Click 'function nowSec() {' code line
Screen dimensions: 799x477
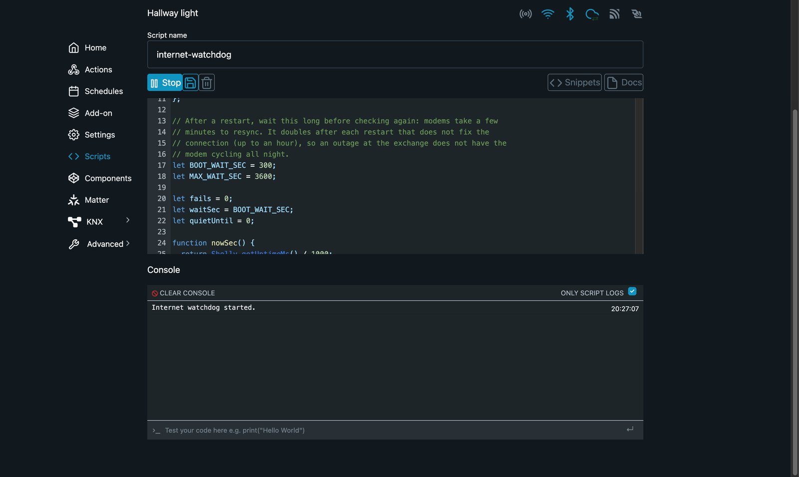(x=214, y=243)
